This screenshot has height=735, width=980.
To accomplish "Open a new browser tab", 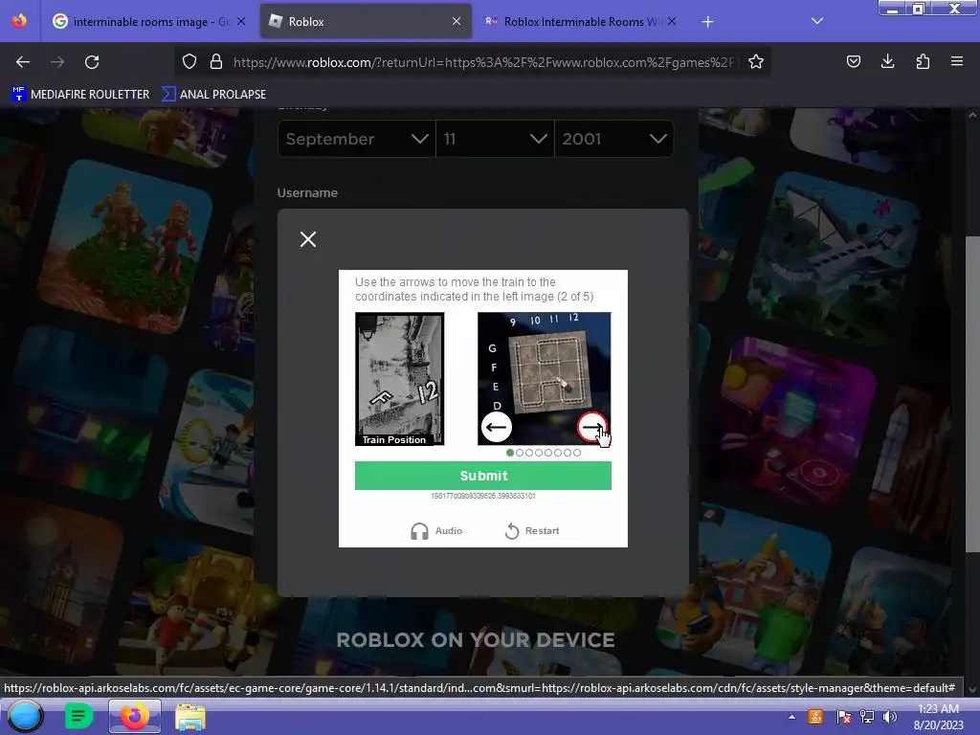I will [x=707, y=22].
